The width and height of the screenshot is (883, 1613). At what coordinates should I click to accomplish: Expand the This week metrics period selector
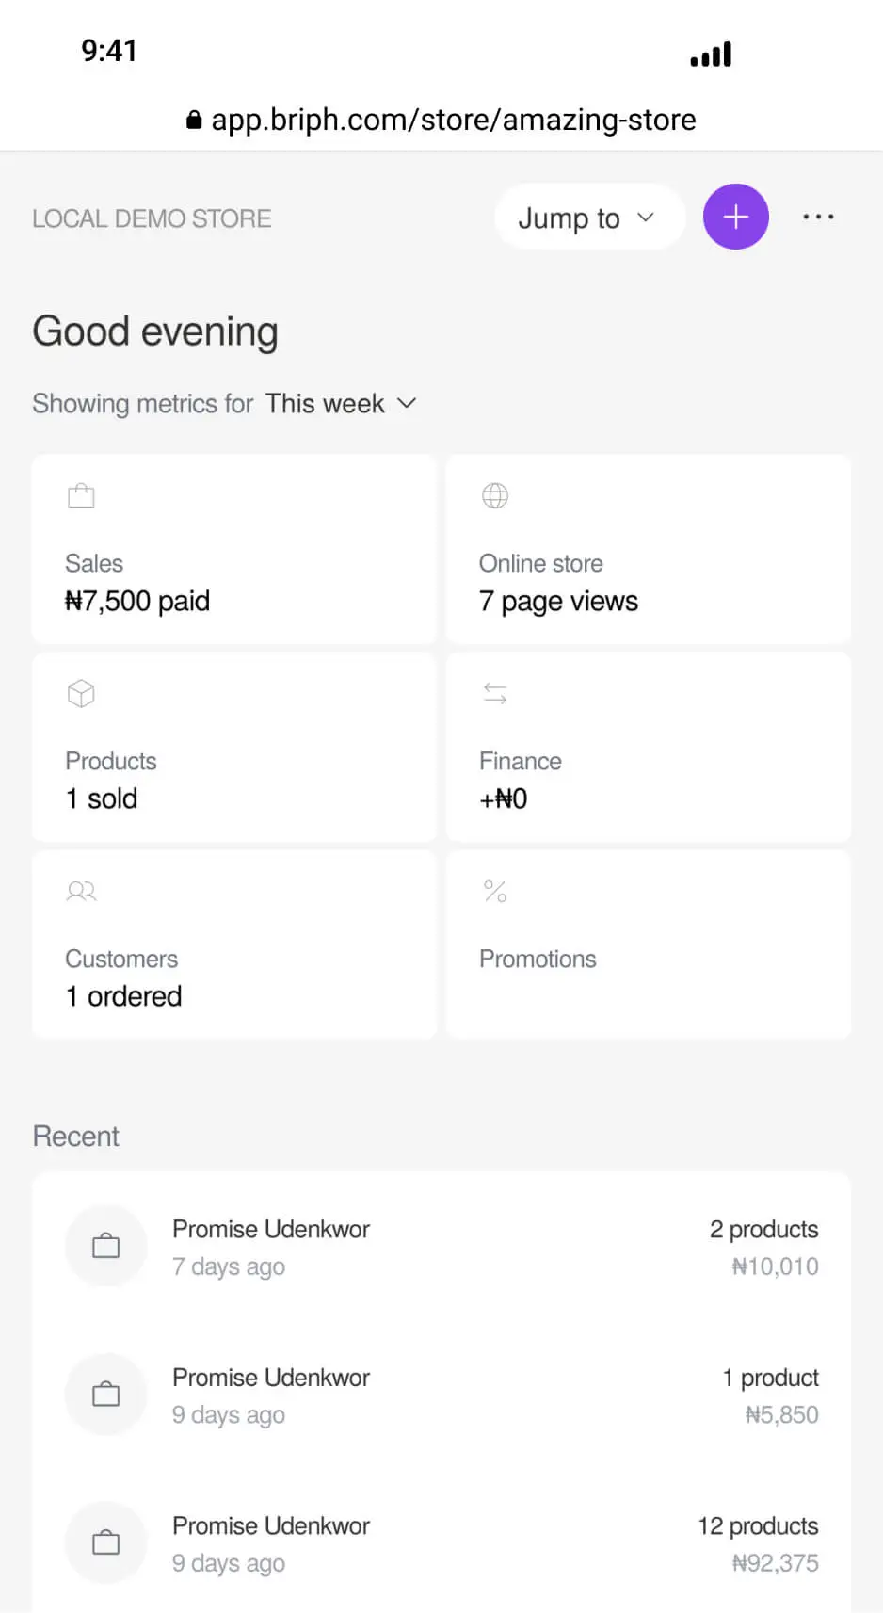(340, 404)
